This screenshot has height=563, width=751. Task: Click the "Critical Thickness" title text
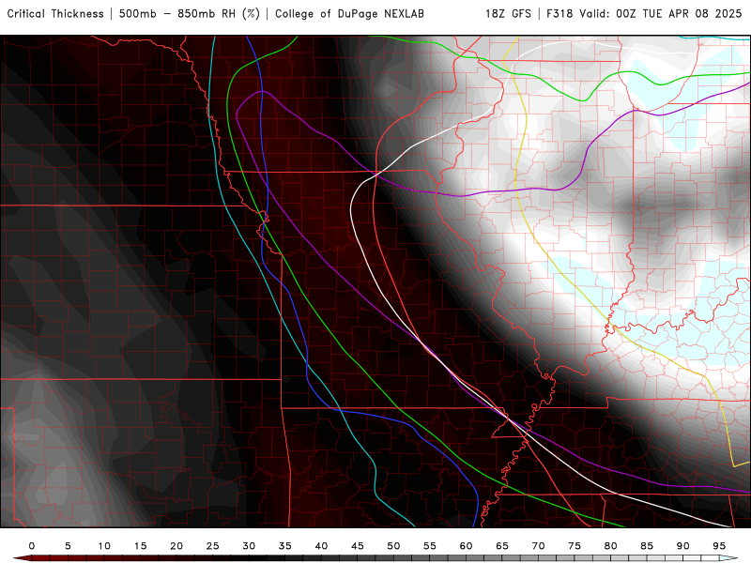(x=55, y=14)
